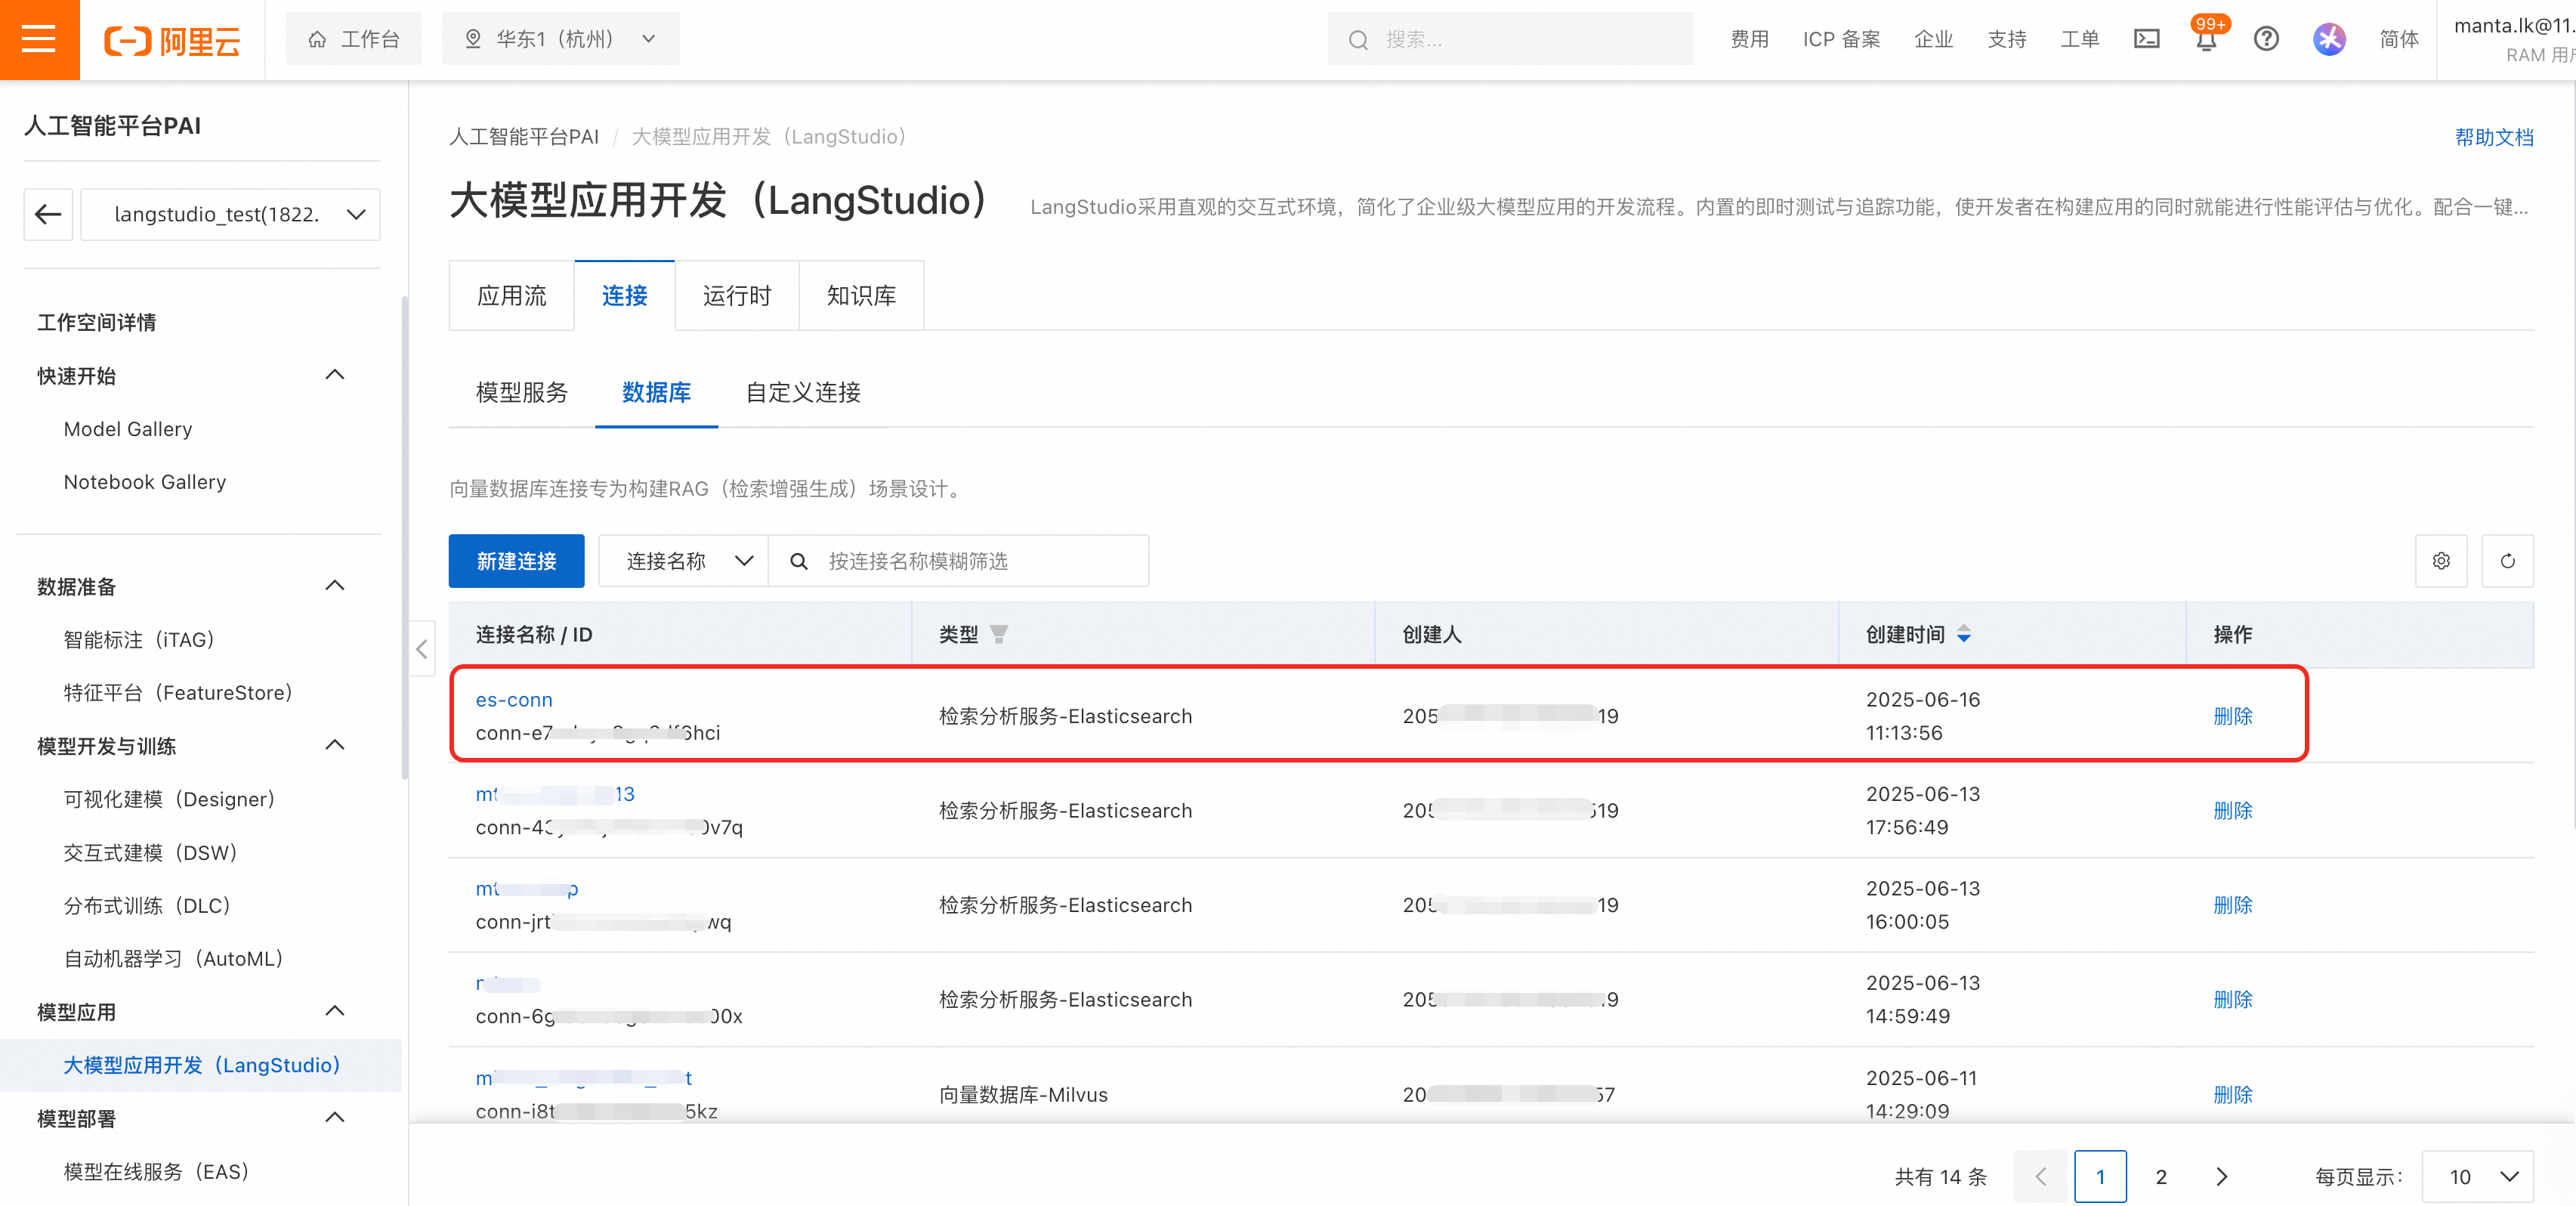The width and height of the screenshot is (2576, 1206).
Task: Open the AI assistant avatar icon
Action: (2329, 39)
